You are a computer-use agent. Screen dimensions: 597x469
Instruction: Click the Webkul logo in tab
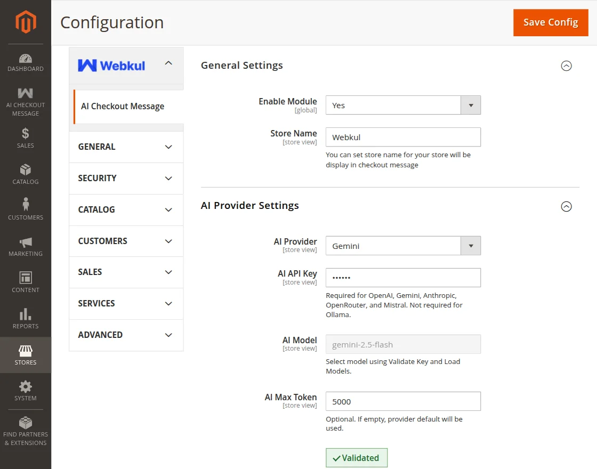pos(111,66)
